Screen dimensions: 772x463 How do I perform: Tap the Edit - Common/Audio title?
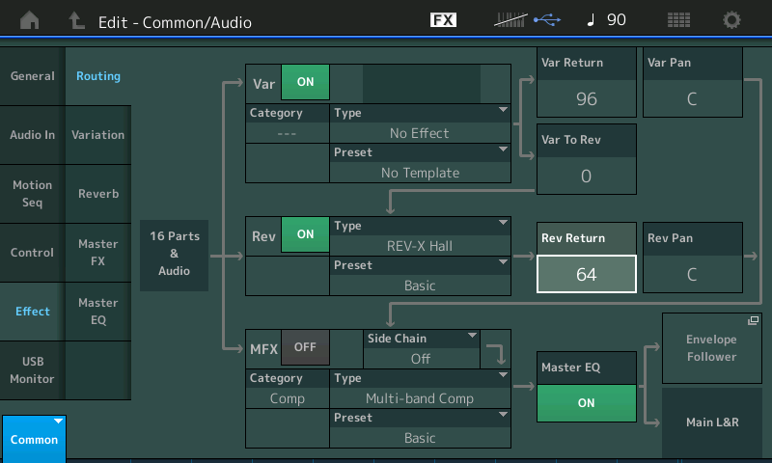[x=175, y=22]
